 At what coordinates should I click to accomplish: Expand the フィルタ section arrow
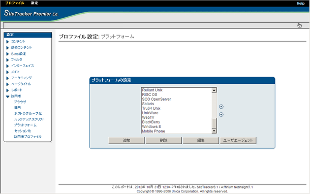8,60
